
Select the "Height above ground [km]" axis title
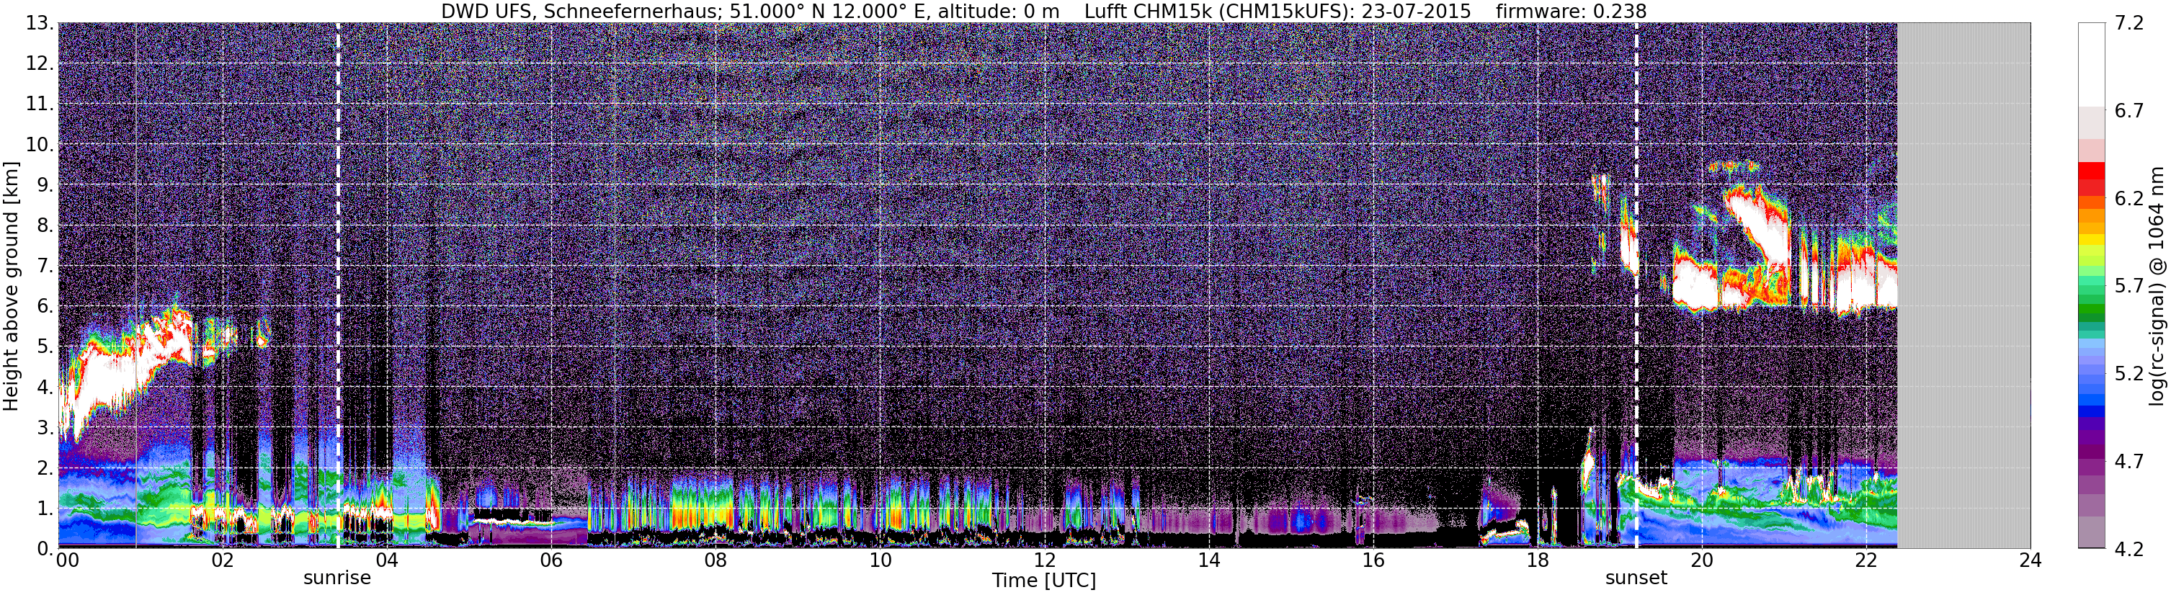tap(11, 286)
